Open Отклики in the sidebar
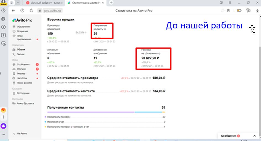The width and height of the screenshot is (261, 141). coord(21,69)
